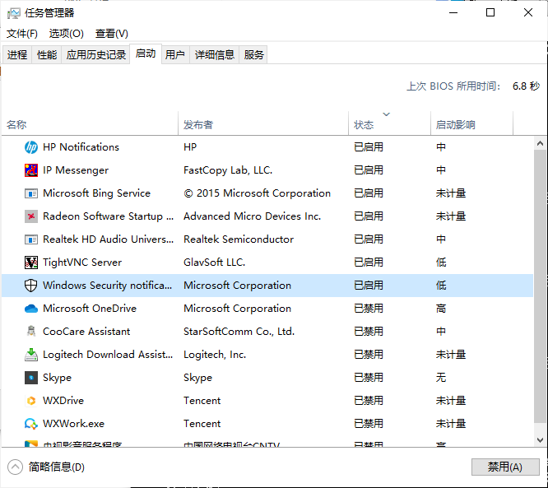This screenshot has width=548, height=488.
Task: Select the Realtek HD Audio Univers... entry
Action: [108, 239]
